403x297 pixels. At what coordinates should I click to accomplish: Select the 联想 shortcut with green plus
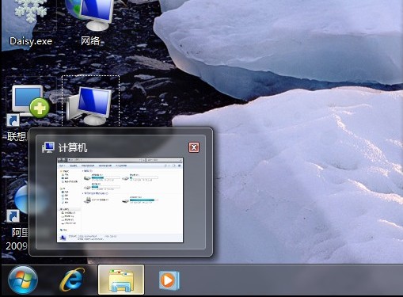(x=29, y=105)
